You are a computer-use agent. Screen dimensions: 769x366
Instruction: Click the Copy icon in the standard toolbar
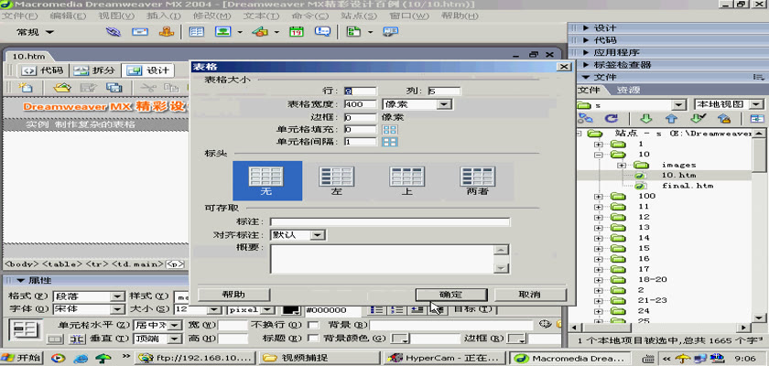171,88
